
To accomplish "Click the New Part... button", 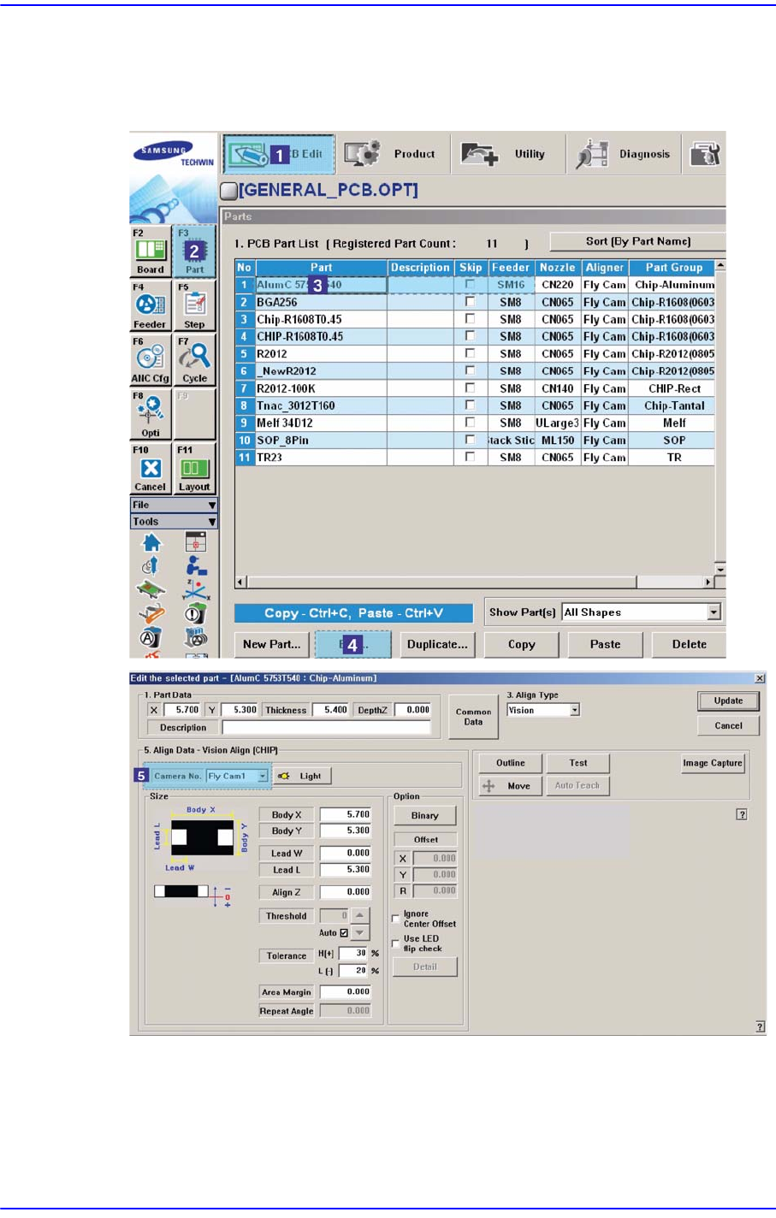I will [x=271, y=645].
